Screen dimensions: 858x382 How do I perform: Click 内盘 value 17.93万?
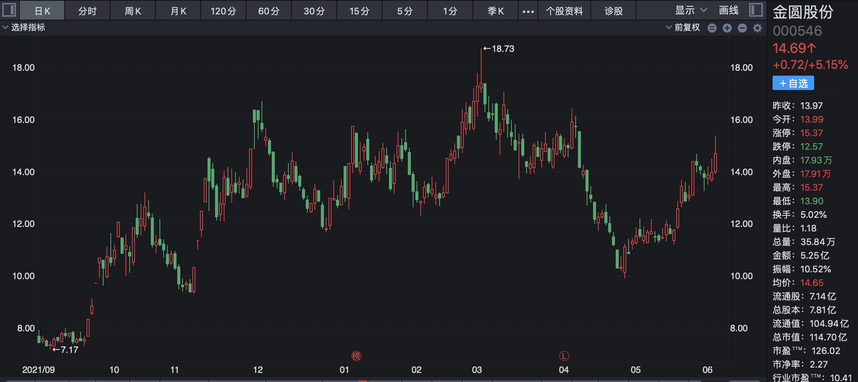[816, 160]
